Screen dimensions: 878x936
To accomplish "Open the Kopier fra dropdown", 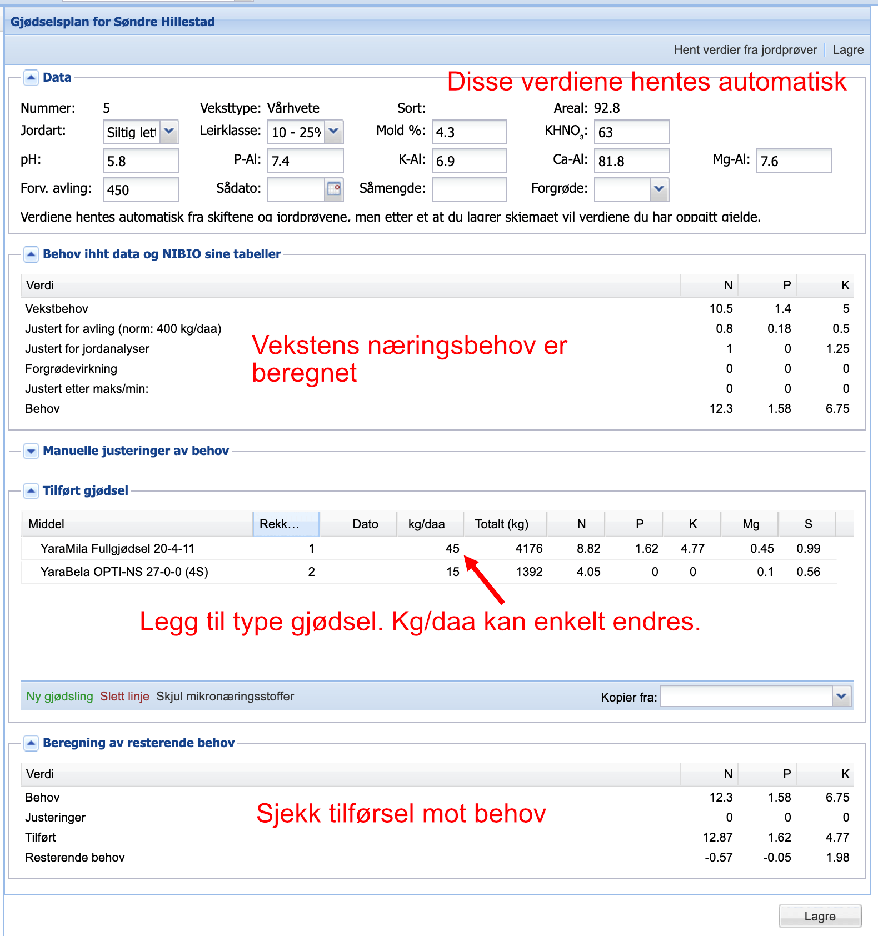I will (x=842, y=696).
